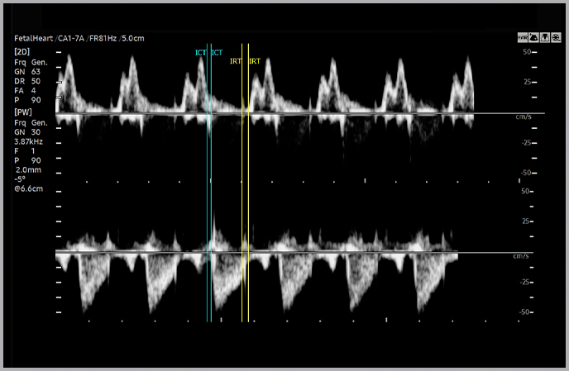
Task: Click the fetus-shaped icon beside HAR
Action: point(533,38)
